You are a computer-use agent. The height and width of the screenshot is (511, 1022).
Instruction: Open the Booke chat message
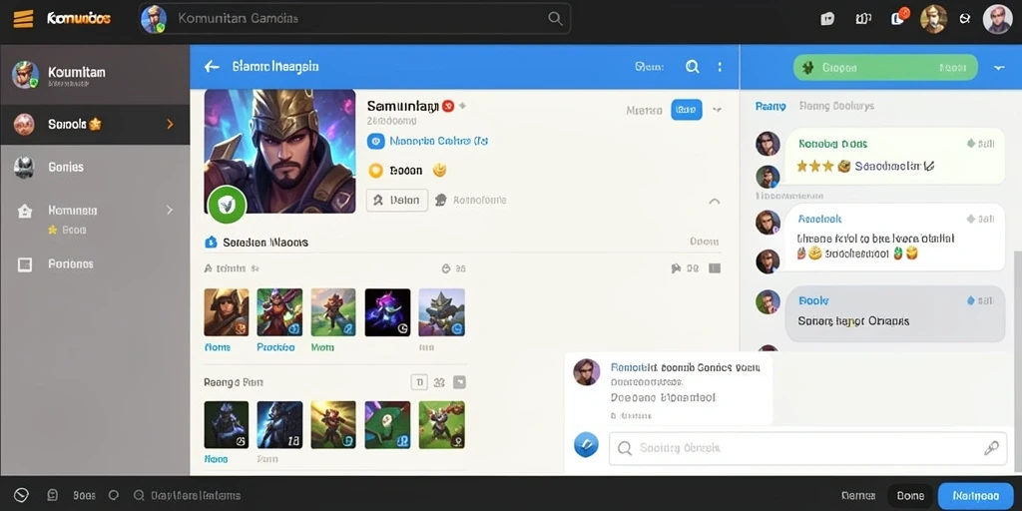click(x=894, y=313)
